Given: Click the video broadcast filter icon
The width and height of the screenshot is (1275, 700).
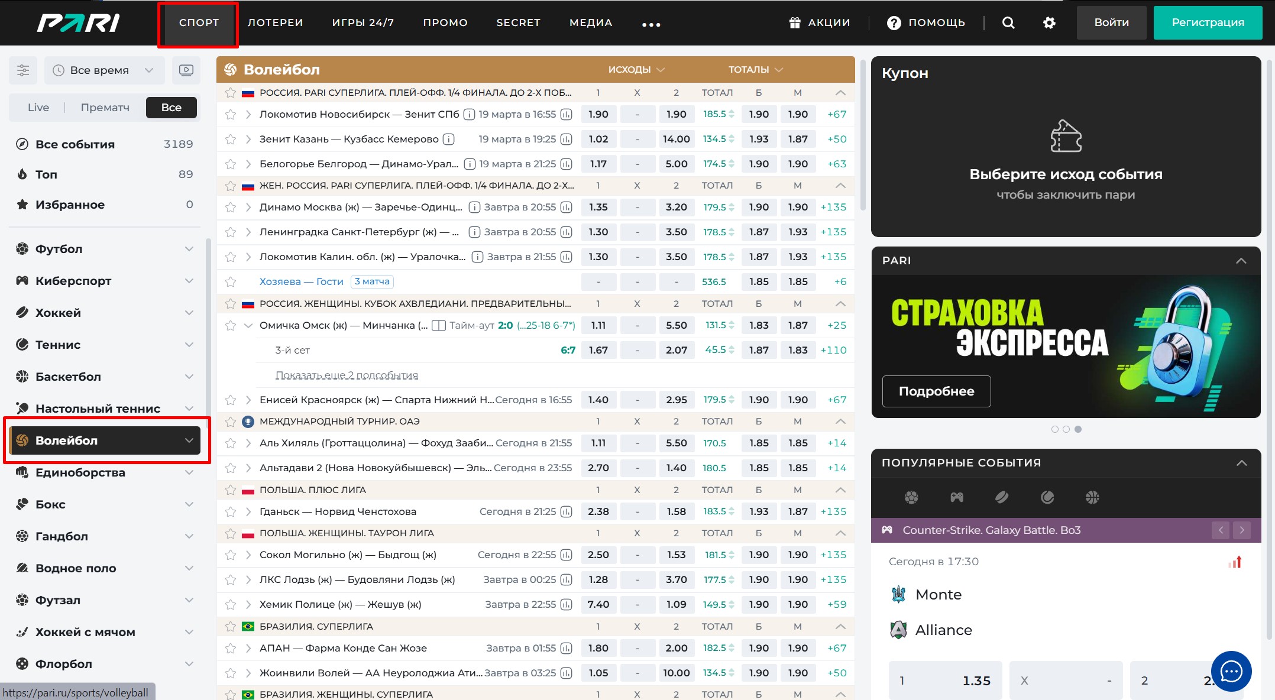Looking at the screenshot, I should tap(186, 70).
